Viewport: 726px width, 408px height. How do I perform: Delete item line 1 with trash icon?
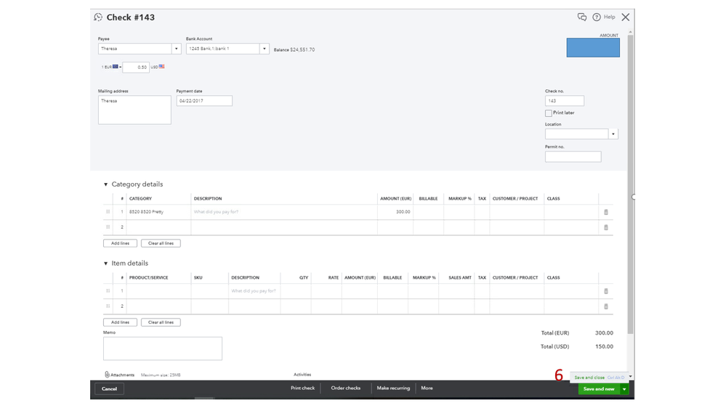pos(605,291)
